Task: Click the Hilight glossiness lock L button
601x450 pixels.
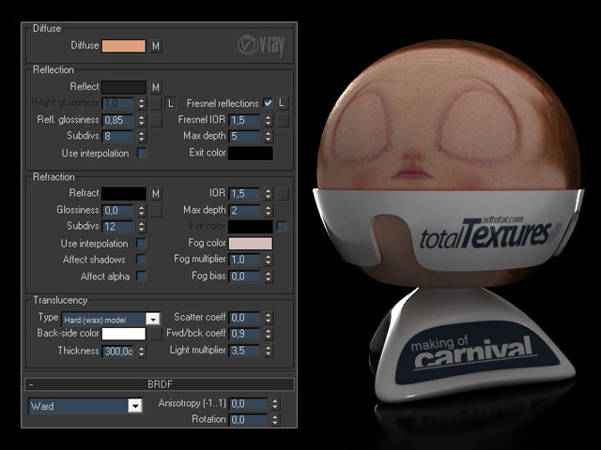Action: coord(170,103)
